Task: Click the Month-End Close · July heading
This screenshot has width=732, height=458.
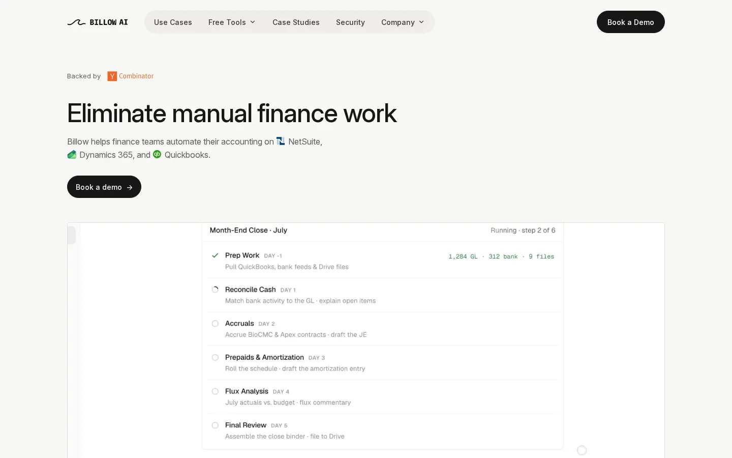Action: click(x=249, y=230)
